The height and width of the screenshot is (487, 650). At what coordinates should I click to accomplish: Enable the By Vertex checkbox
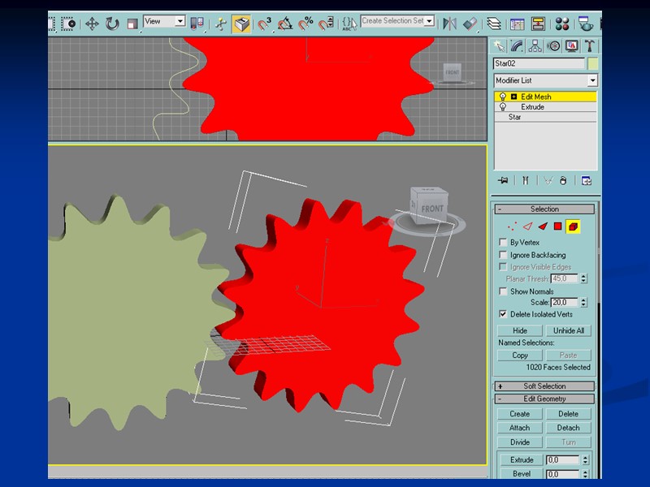pos(503,243)
